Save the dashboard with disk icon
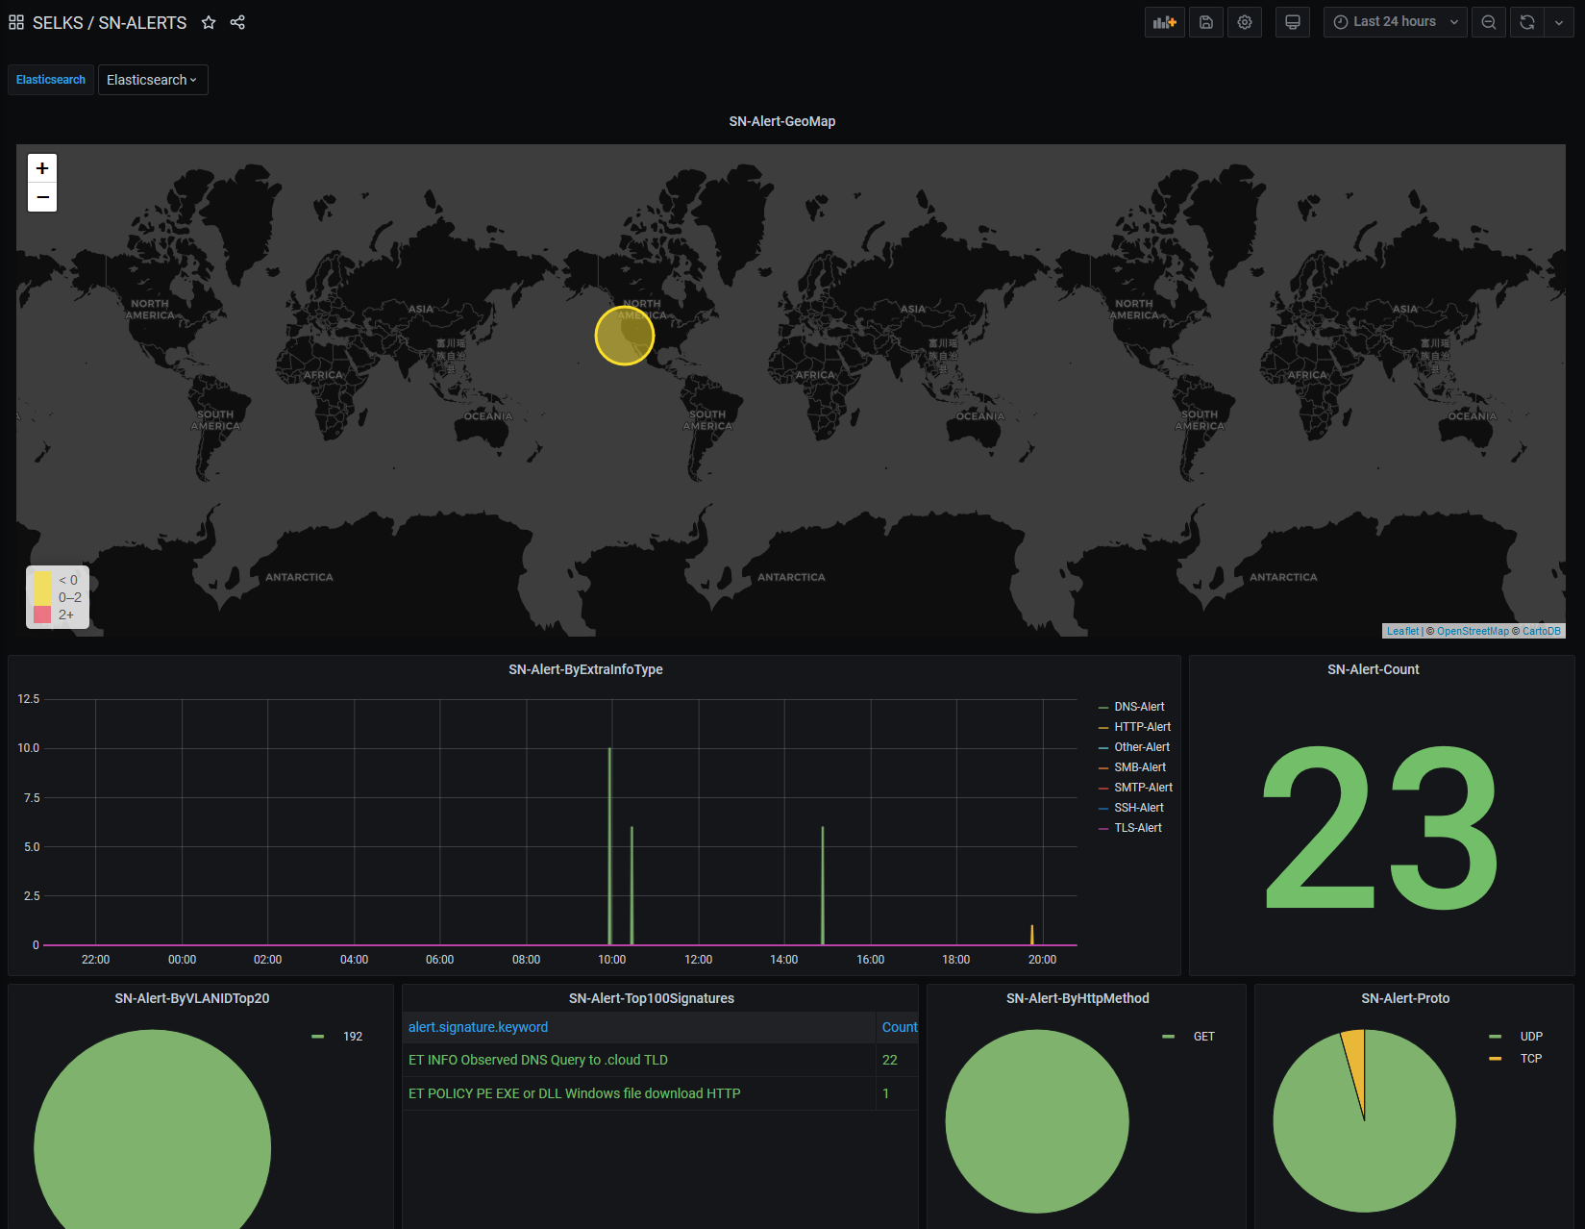Image resolution: width=1585 pixels, height=1229 pixels. (1206, 22)
